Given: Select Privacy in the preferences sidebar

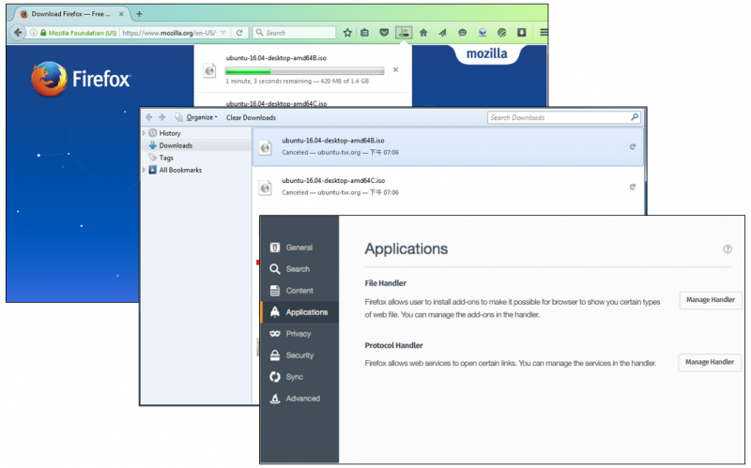Looking at the screenshot, I should tap(299, 334).
